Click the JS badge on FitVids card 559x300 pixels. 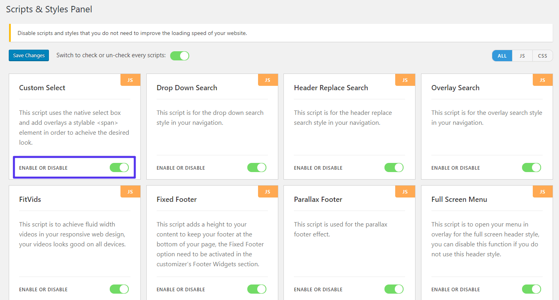[x=130, y=191]
